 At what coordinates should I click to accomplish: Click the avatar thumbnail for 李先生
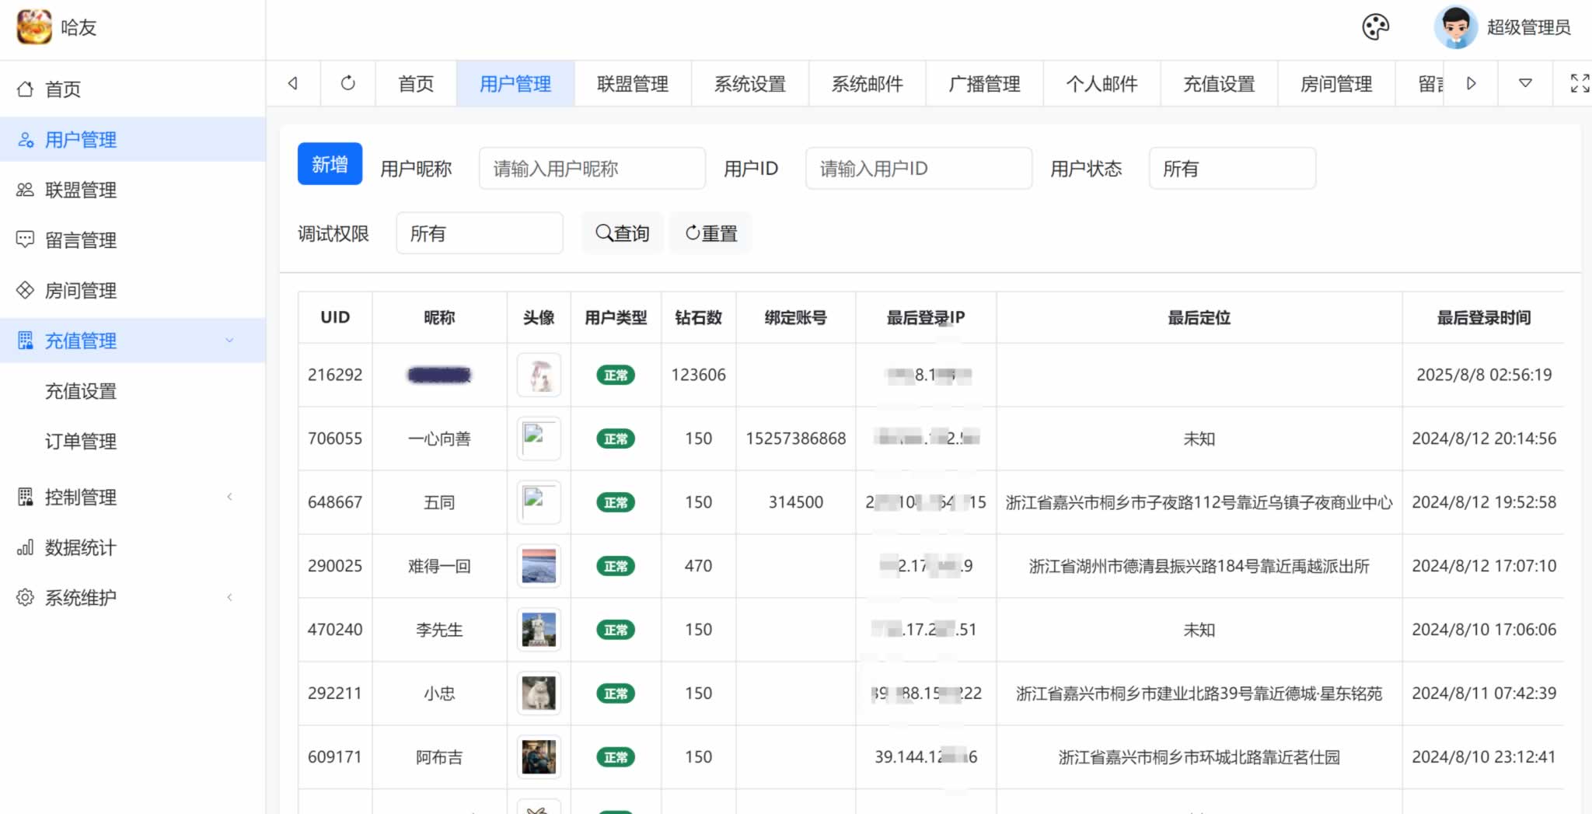[539, 630]
